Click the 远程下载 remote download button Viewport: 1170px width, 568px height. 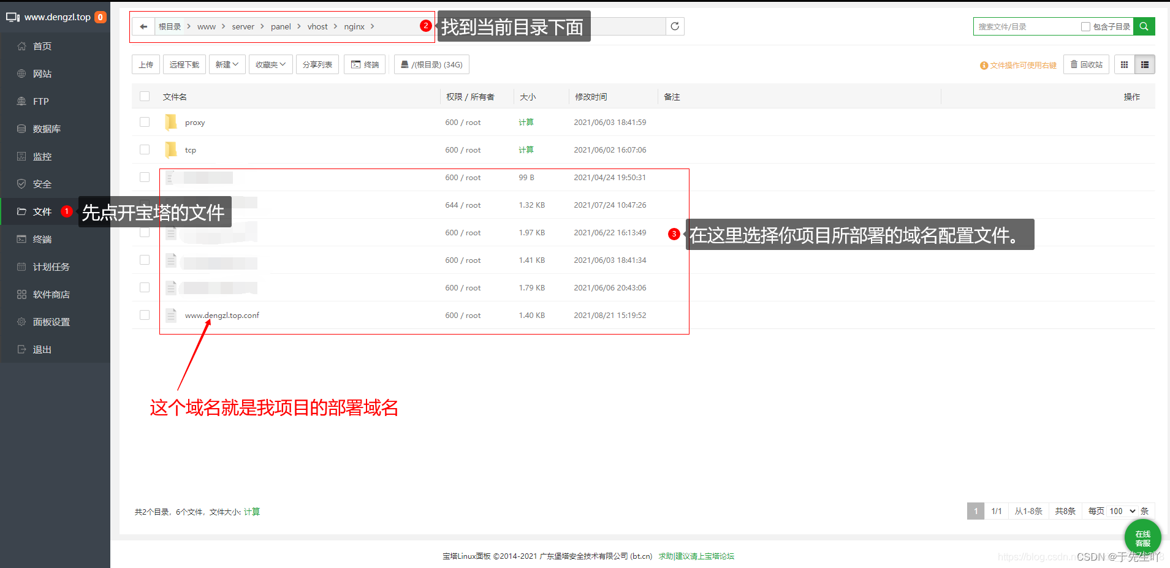coord(184,64)
